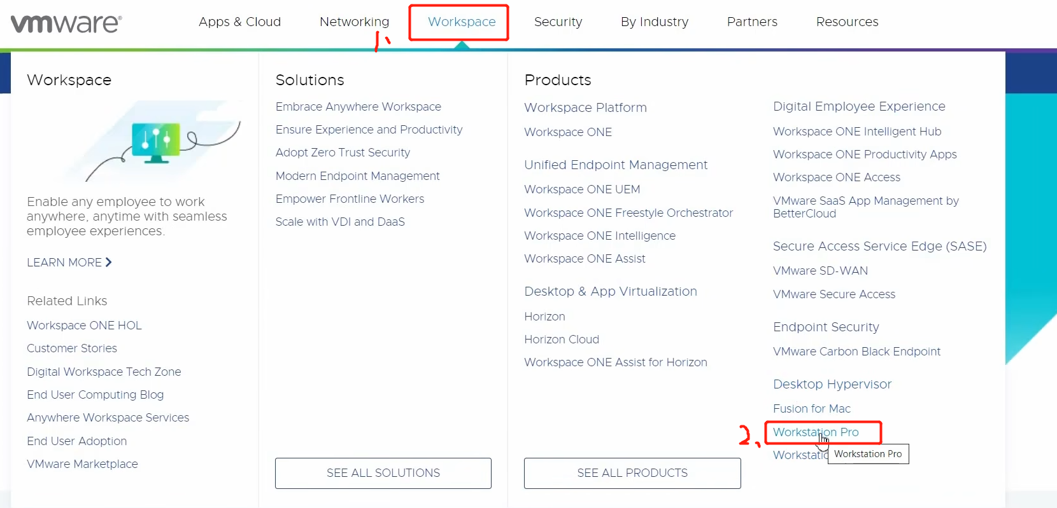1057x508 pixels.
Task: Open Digital Employee Experience heading
Action: 859,106
